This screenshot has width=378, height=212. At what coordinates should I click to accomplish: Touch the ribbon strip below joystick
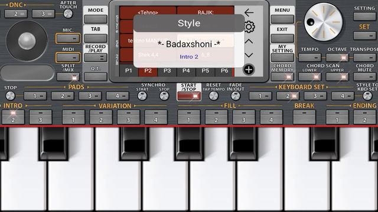coord(27,72)
